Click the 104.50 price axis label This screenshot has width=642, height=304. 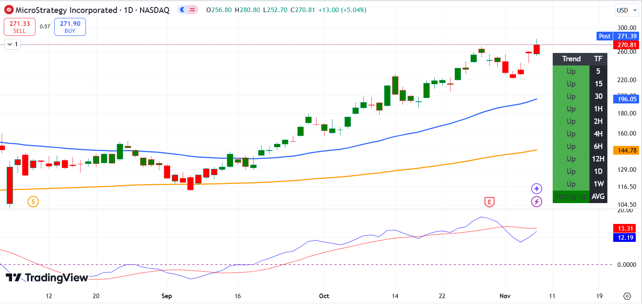point(627,204)
